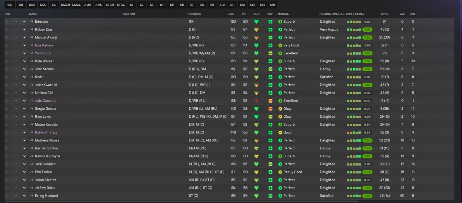This screenshot has height=203, width=462.
Task: Click Phil Foden's Really Good morale icon
Action: (x=280, y=172)
